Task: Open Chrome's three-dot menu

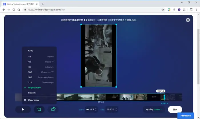Action: click(x=196, y=10)
